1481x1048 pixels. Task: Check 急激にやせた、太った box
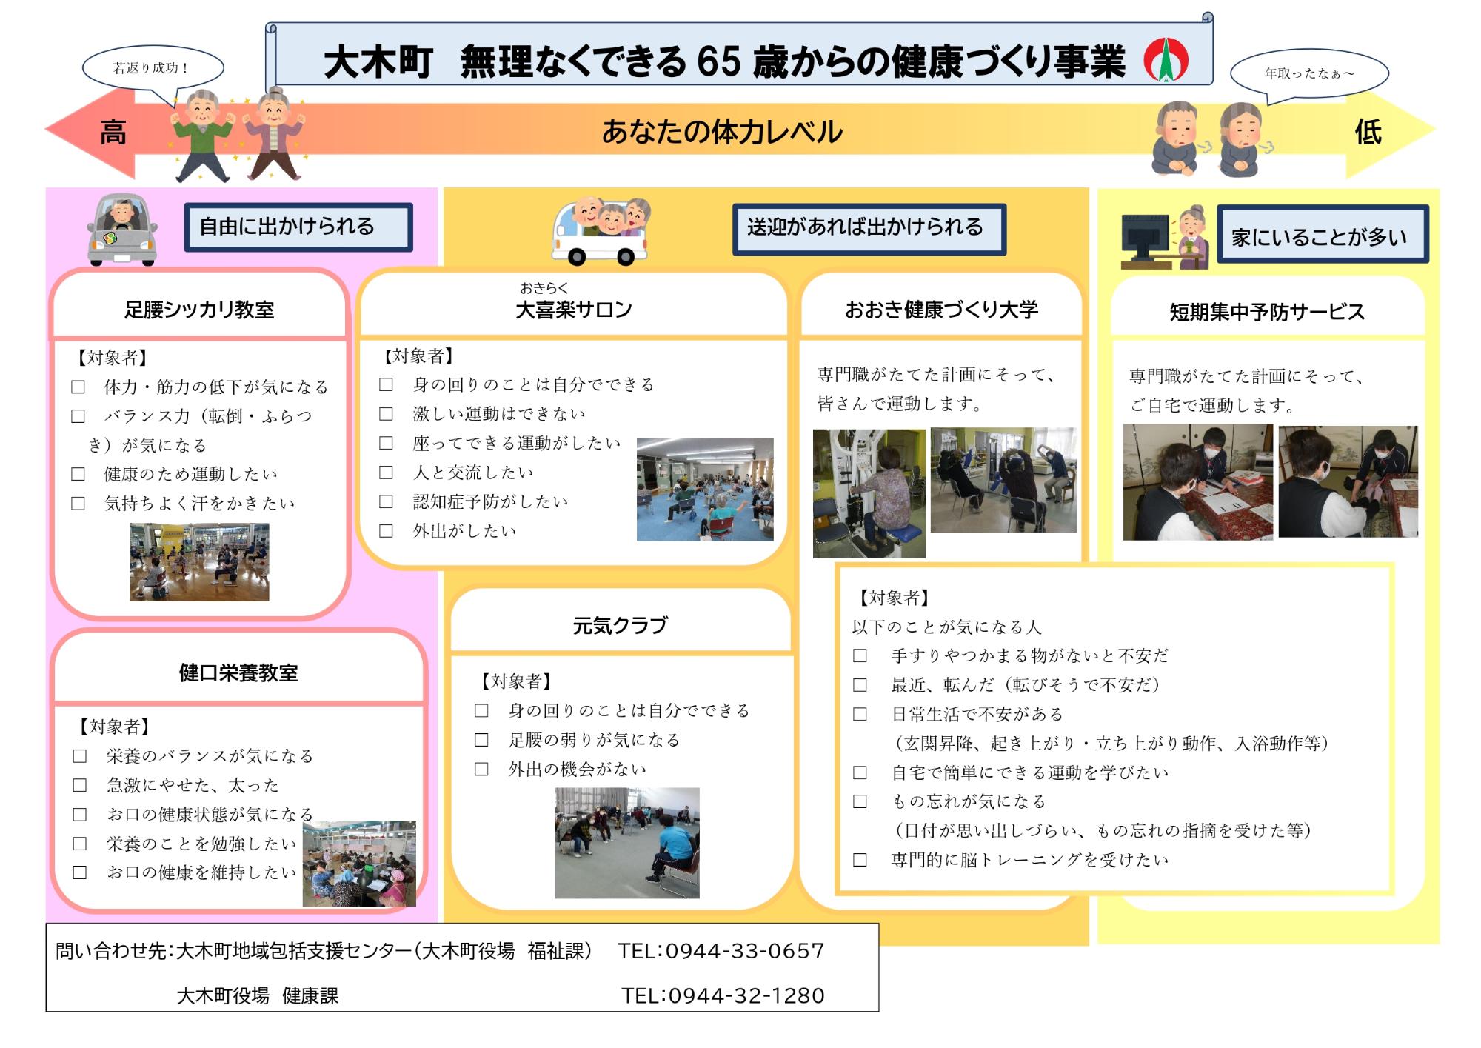tap(79, 785)
